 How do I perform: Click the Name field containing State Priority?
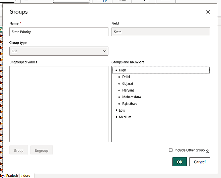pos(59,32)
